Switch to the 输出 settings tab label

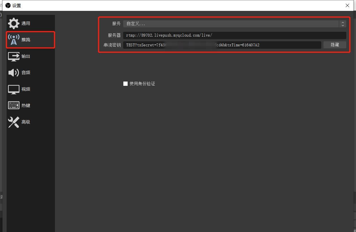click(26, 56)
